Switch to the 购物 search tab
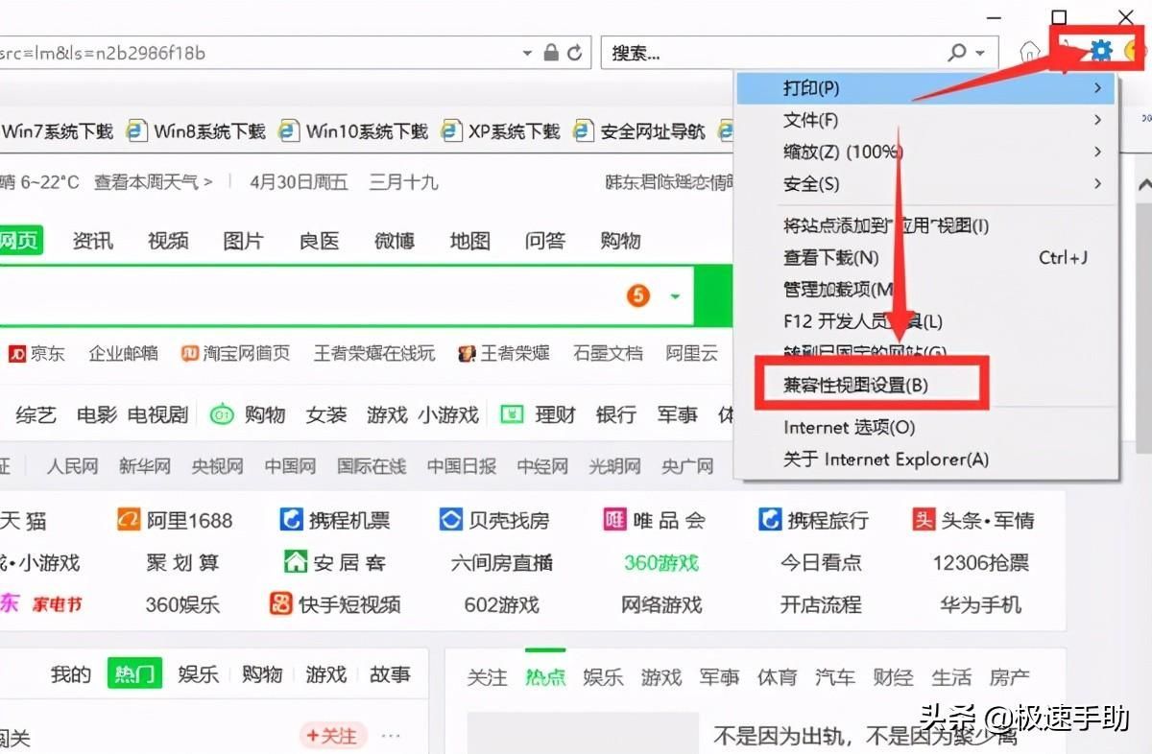This screenshot has height=754, width=1152. (620, 241)
